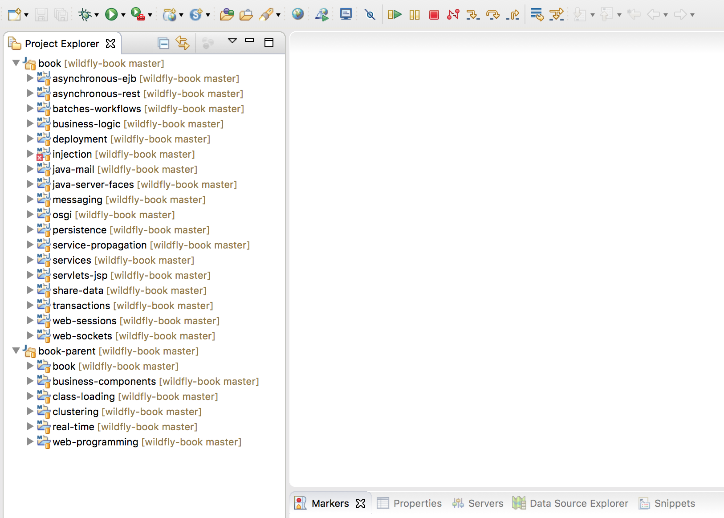Open Project Explorer View Menu triangle

click(x=232, y=41)
